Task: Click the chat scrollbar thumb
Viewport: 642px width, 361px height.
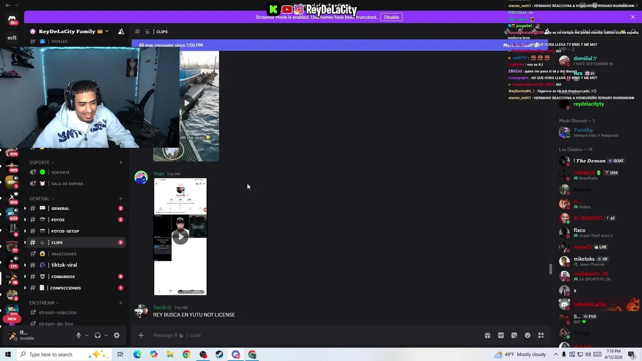Action: (550, 269)
